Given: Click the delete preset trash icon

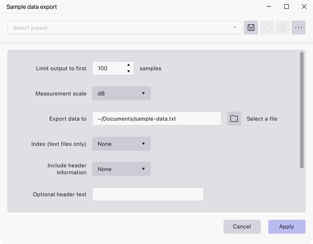Looking at the screenshot, I should coord(283,28).
